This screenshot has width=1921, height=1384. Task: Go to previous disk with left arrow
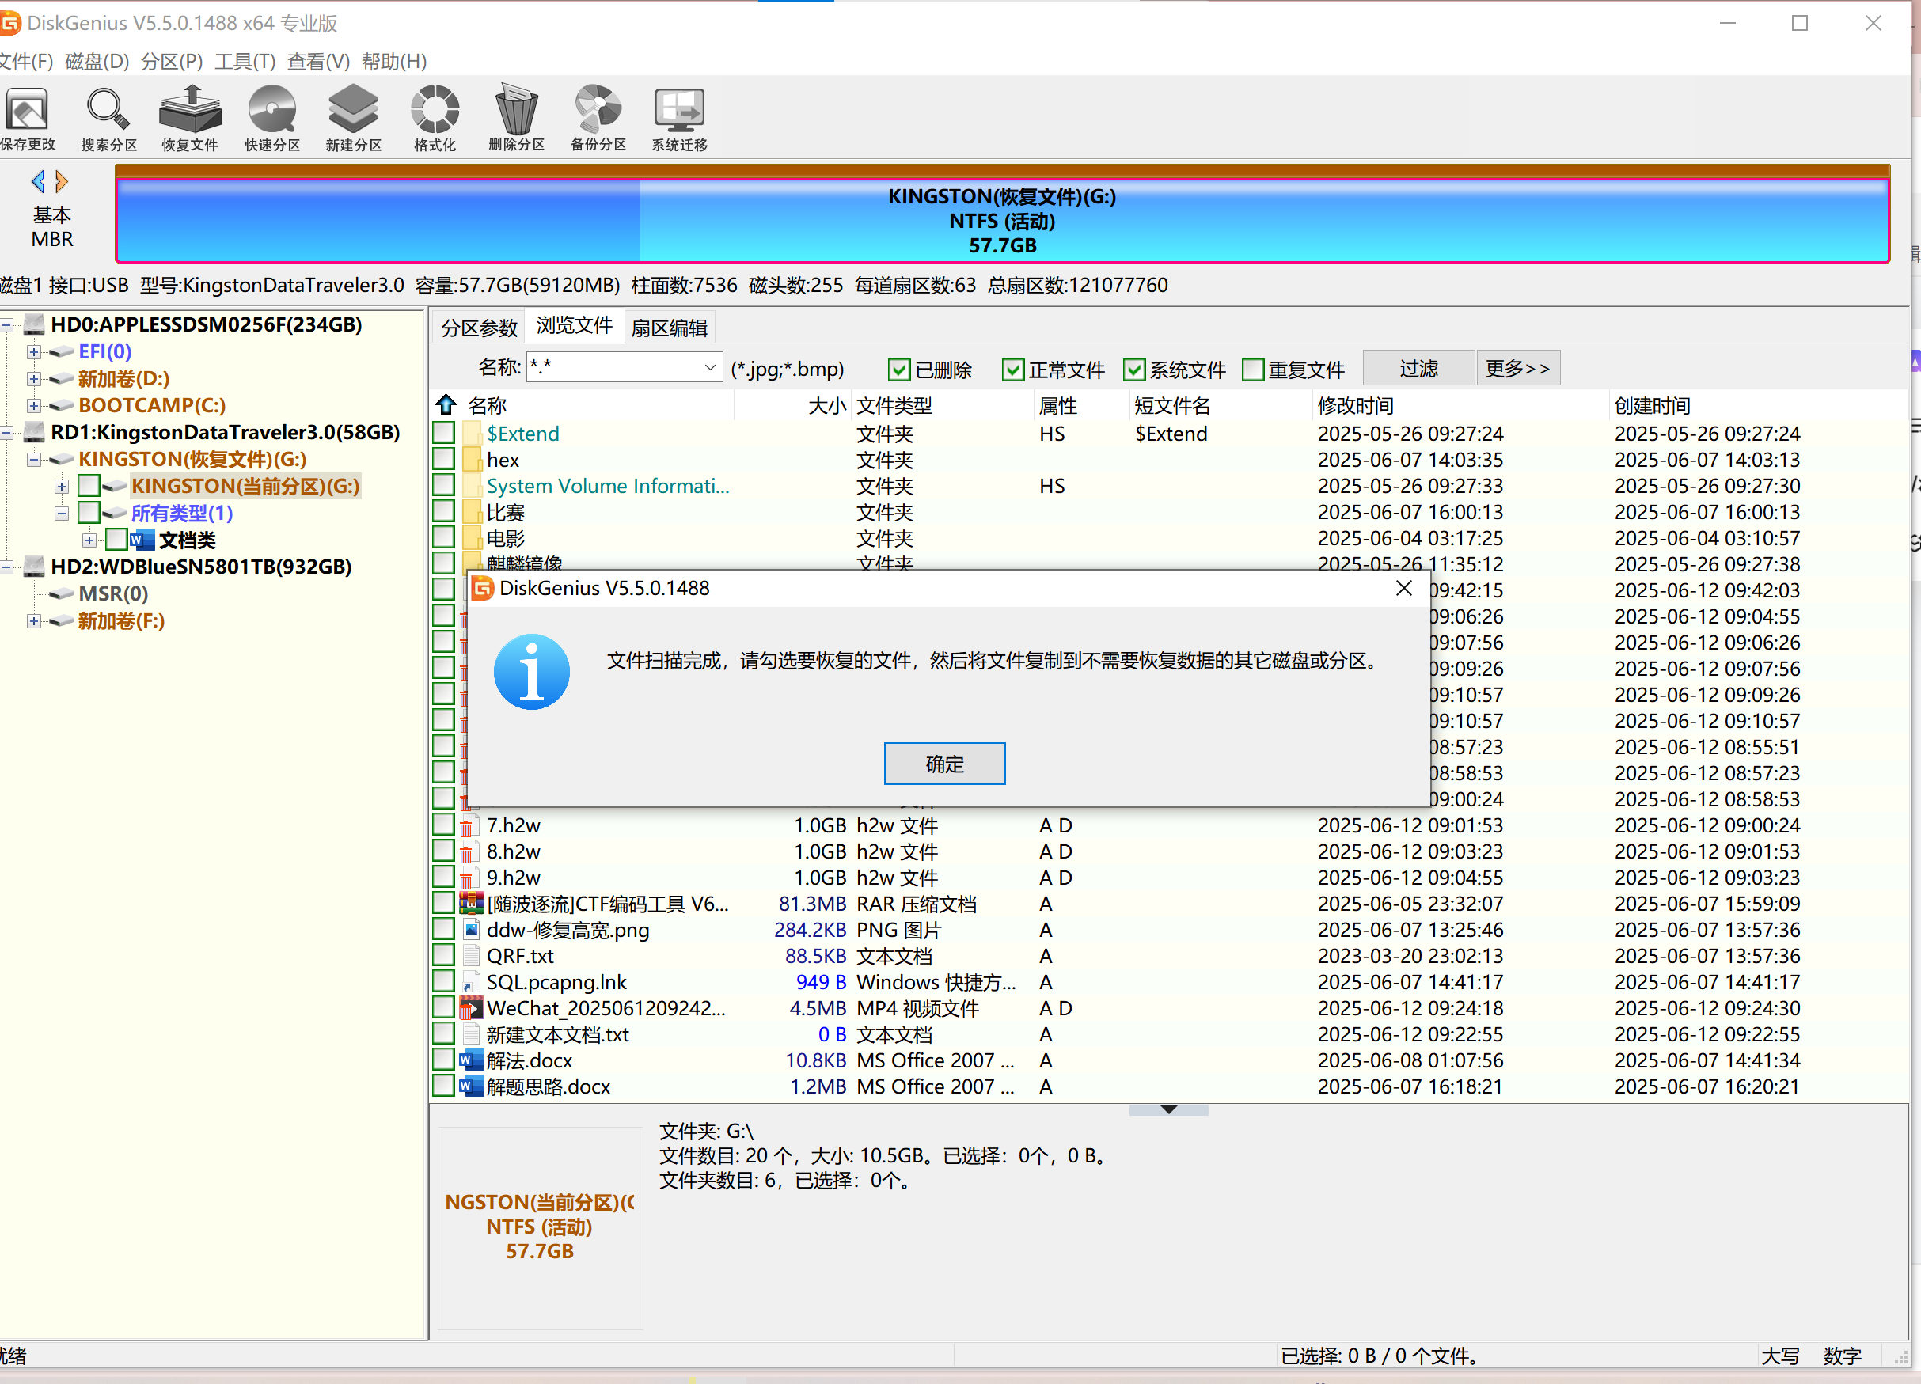[x=37, y=181]
